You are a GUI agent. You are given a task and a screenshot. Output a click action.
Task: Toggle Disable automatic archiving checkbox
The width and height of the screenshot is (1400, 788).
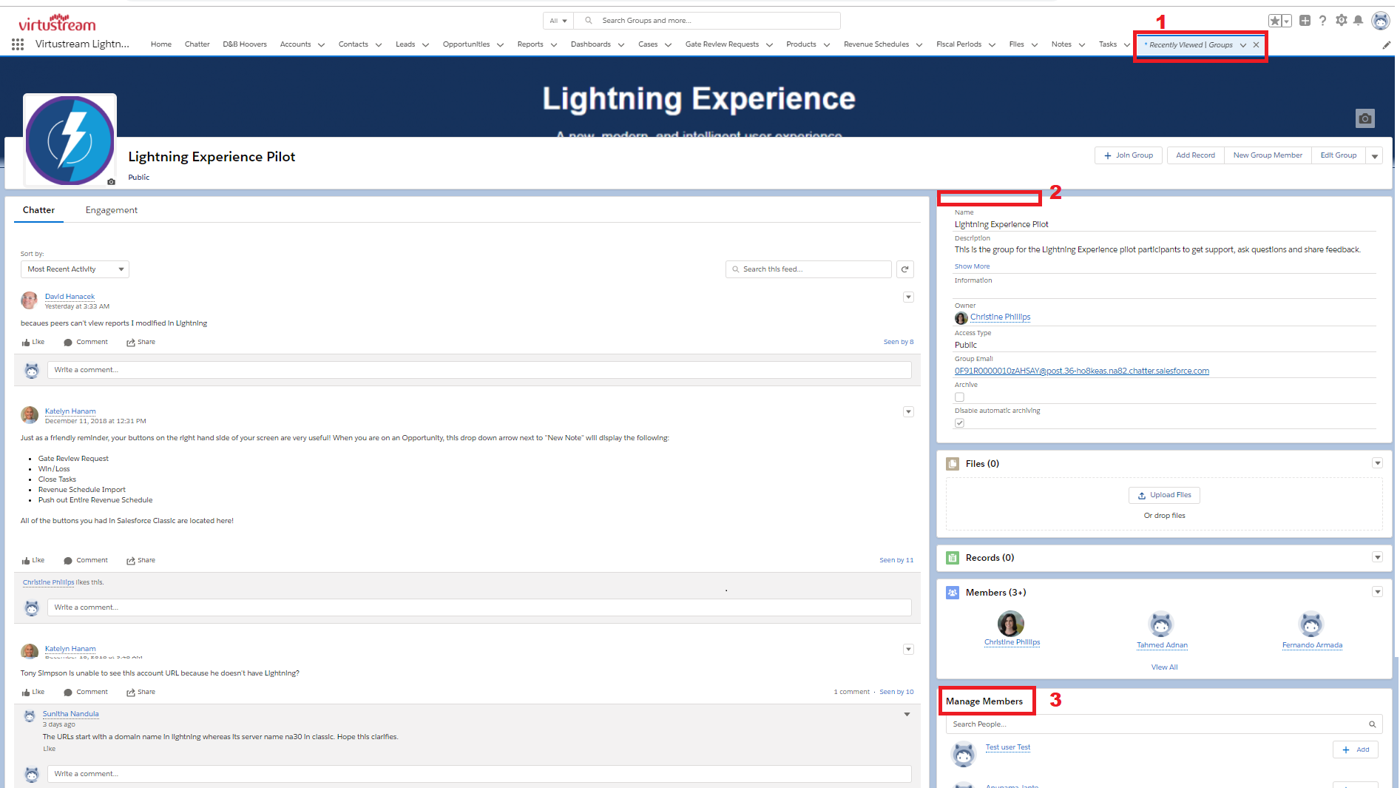coord(959,423)
